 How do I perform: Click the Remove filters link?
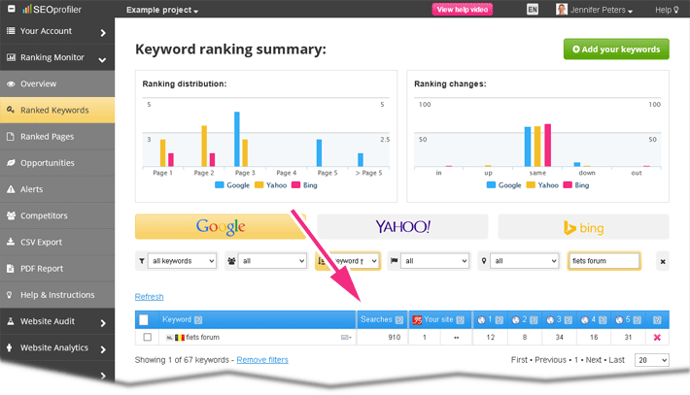point(262,360)
